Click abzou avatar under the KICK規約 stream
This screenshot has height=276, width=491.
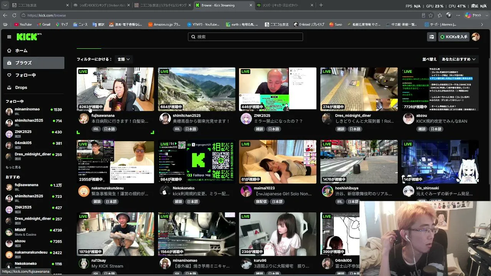[x=409, y=118]
